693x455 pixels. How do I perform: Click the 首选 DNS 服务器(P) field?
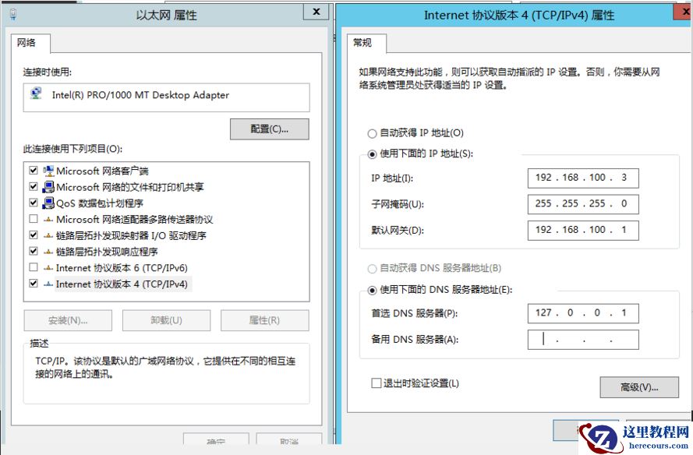[583, 313]
